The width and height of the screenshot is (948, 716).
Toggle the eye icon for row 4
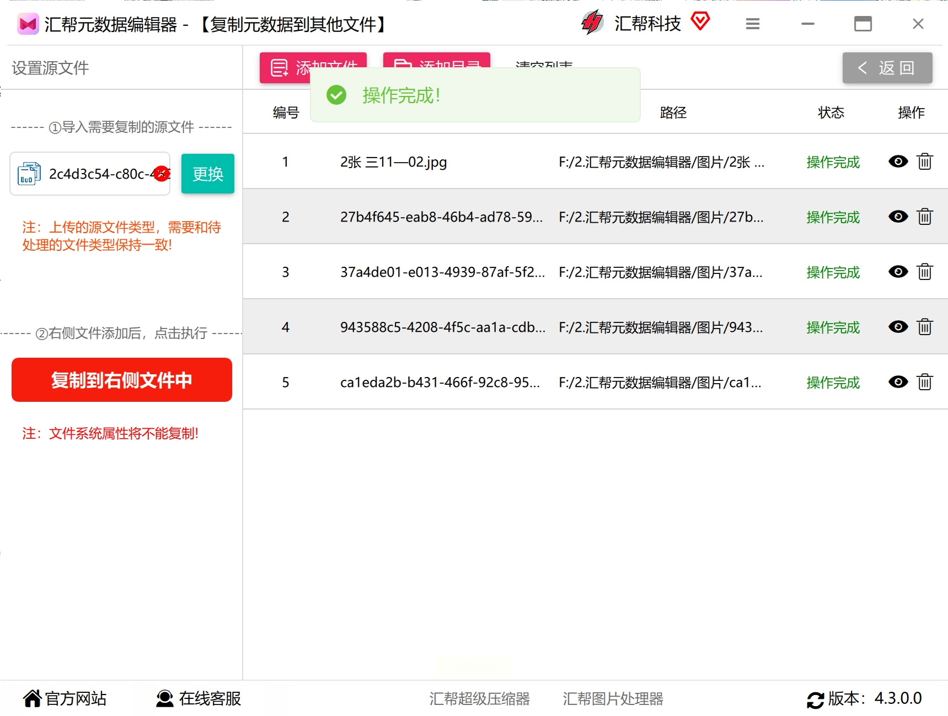898,327
